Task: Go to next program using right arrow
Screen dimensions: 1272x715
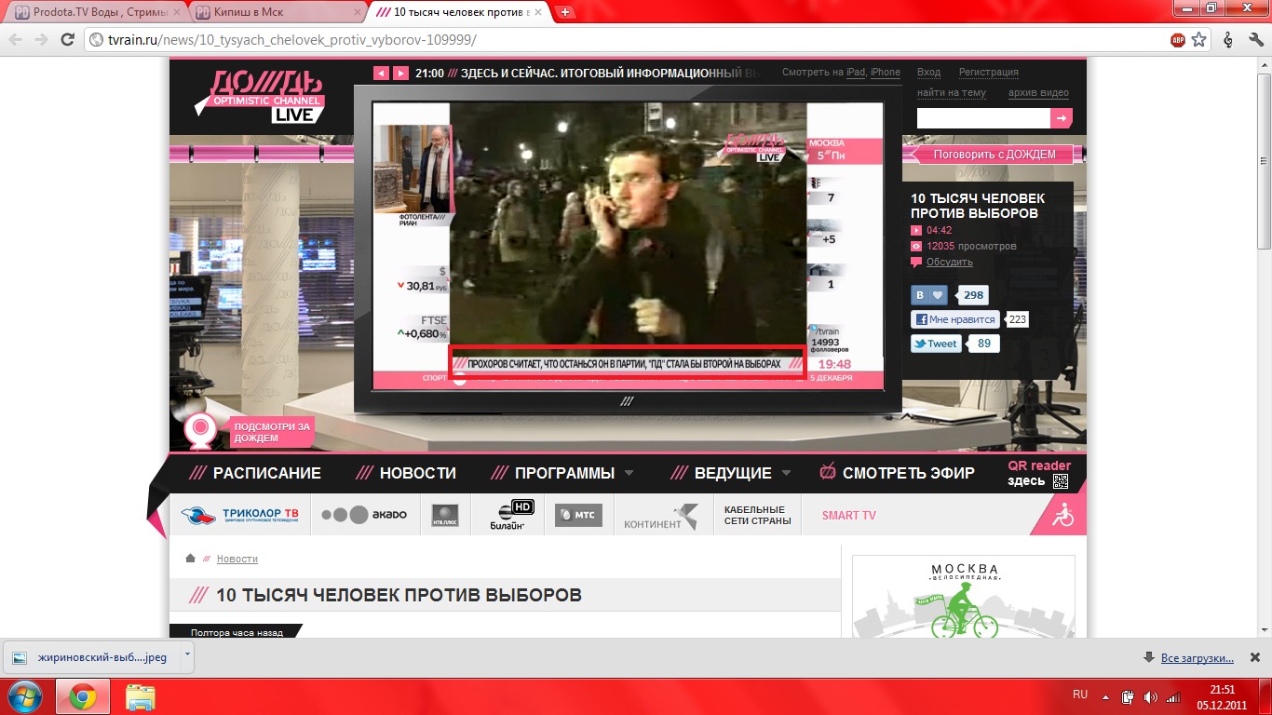Action: (x=400, y=73)
